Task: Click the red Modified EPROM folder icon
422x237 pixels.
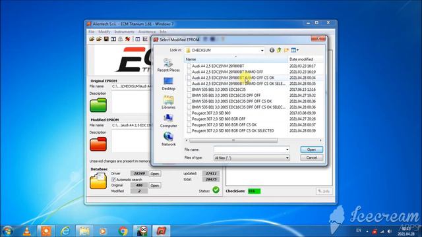Action: click(x=98, y=144)
